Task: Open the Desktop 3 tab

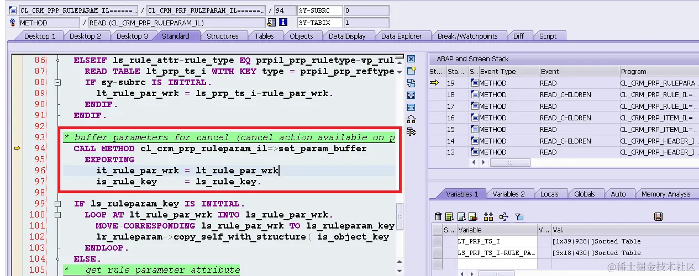Action: [x=132, y=36]
